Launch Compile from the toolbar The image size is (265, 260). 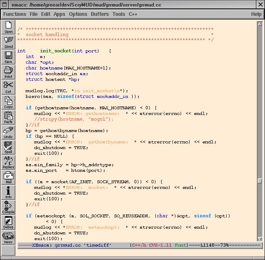tap(9, 207)
